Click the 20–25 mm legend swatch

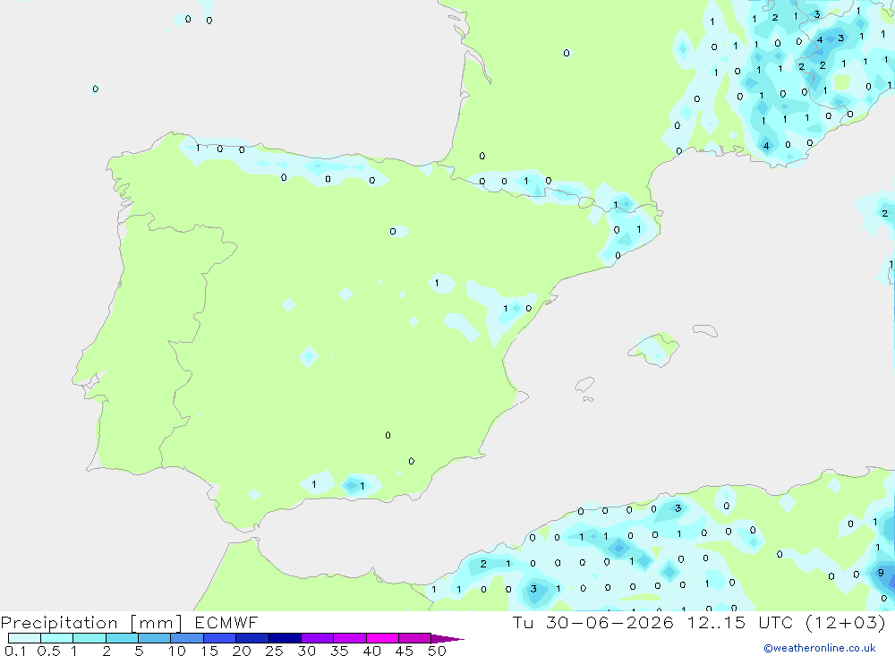point(252,638)
